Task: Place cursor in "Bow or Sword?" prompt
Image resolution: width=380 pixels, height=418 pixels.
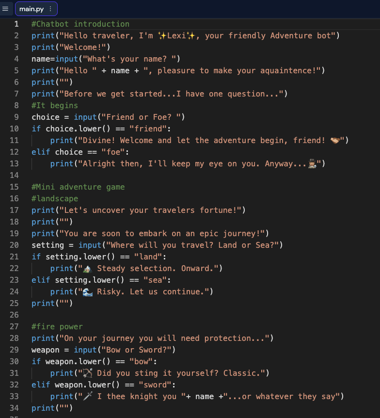Action: 136,350
